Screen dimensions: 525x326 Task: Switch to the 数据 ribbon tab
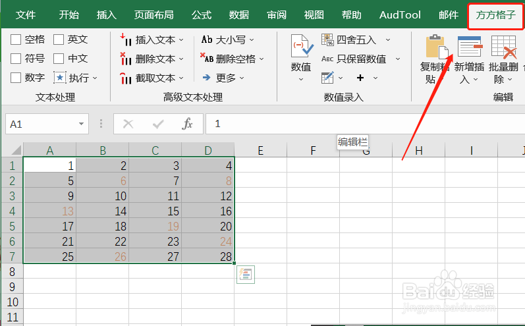(239, 14)
